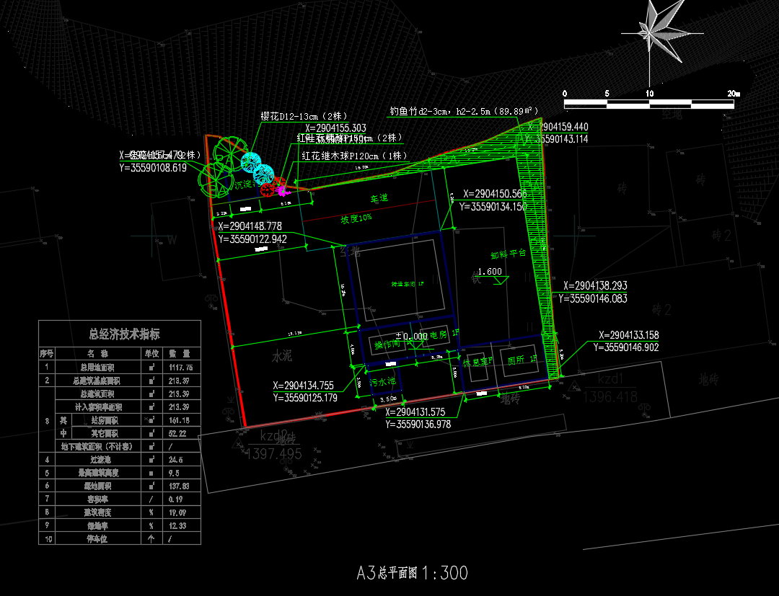Select the '卸料平台' platform label
Screen dimensions: 779x596
pyautogui.click(x=509, y=254)
